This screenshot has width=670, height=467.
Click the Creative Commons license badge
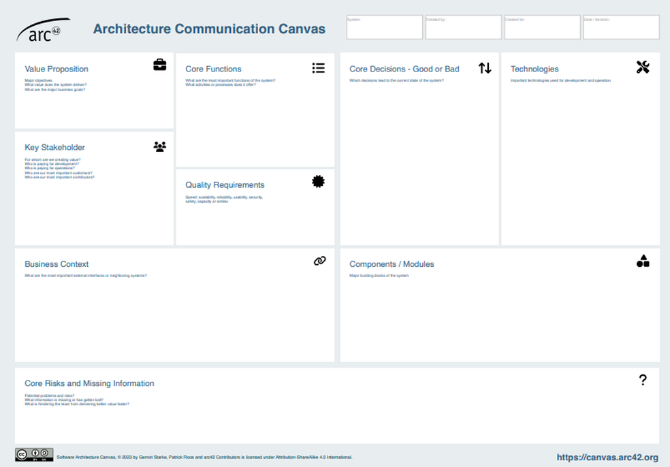pos(34,455)
